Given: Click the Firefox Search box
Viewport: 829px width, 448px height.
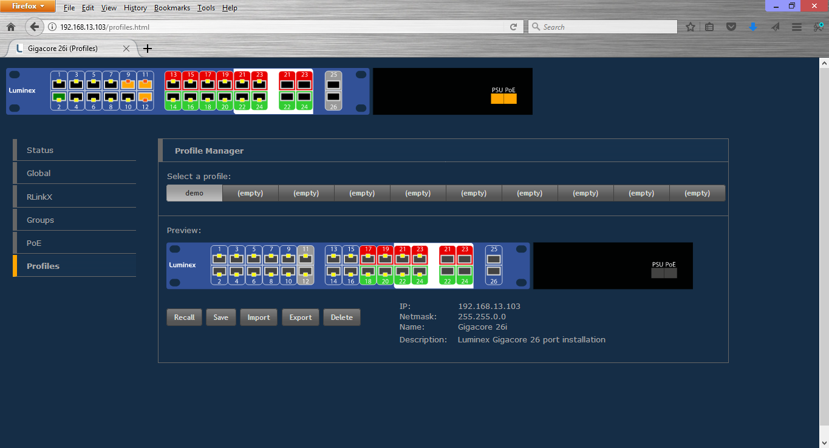Looking at the screenshot, I should (602, 27).
